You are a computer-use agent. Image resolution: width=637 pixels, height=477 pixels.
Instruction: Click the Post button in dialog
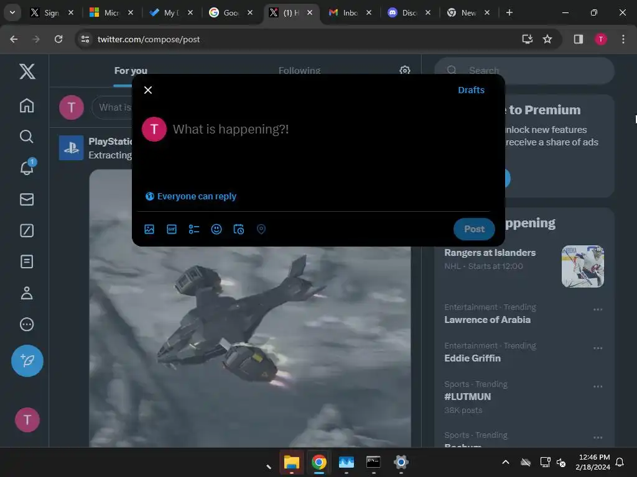474,229
